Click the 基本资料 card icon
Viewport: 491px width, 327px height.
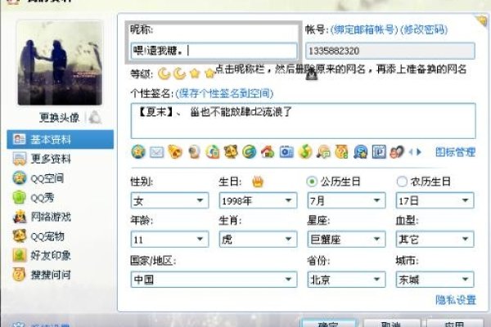pyautogui.click(x=20, y=139)
